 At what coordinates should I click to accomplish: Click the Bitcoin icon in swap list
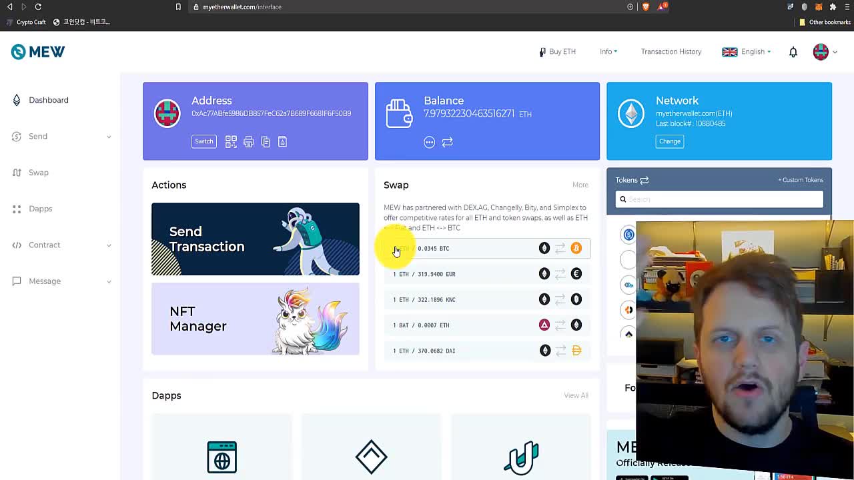576,248
